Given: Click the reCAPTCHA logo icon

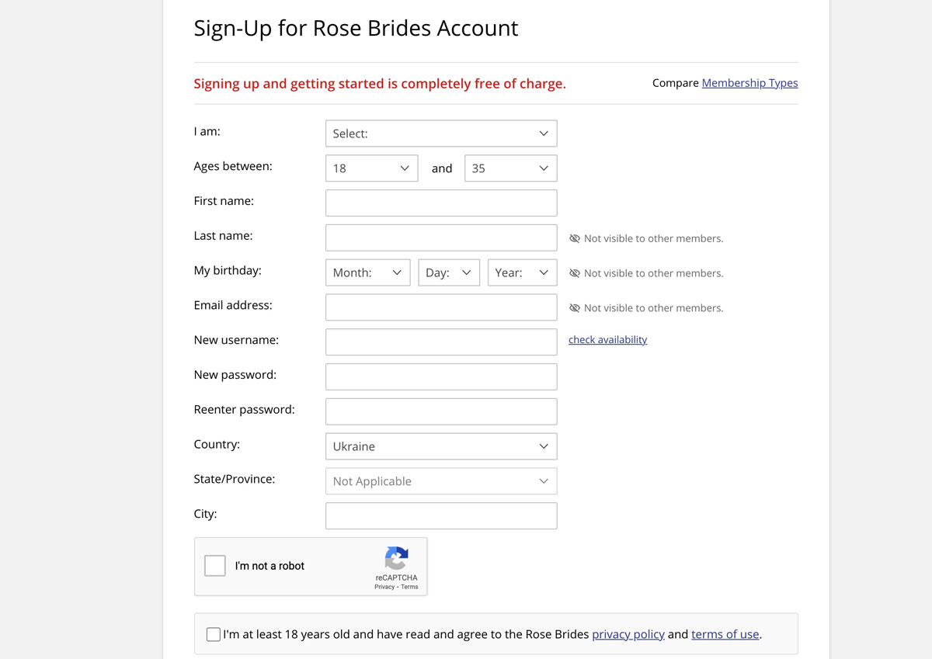Looking at the screenshot, I should click(x=396, y=558).
